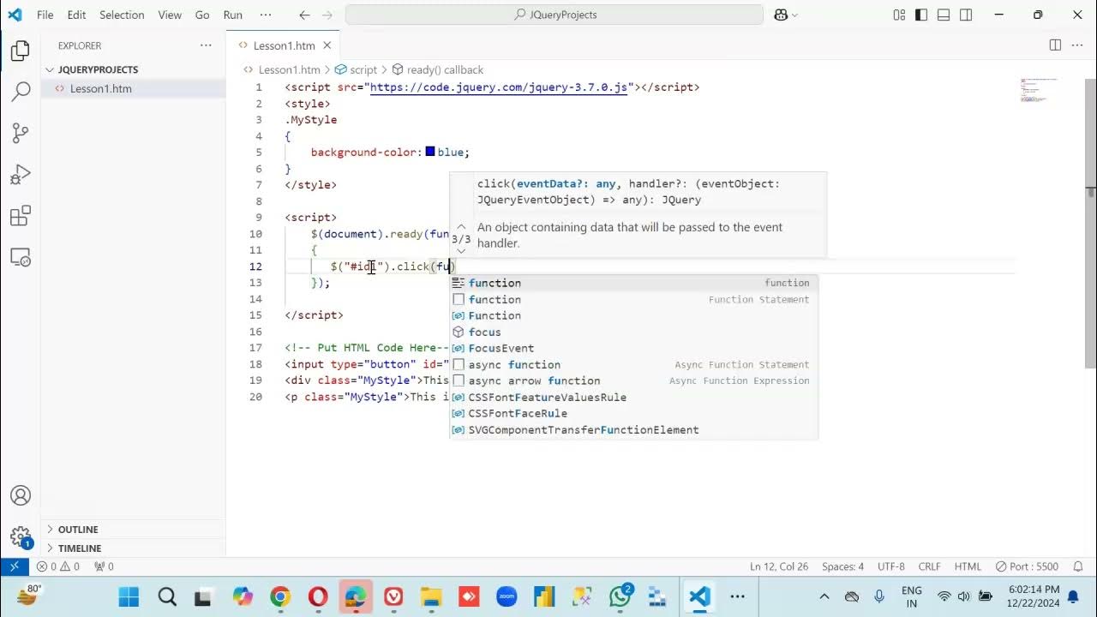The image size is (1097, 617).
Task: Show more taskbar apps ellipsis
Action: 737,596
